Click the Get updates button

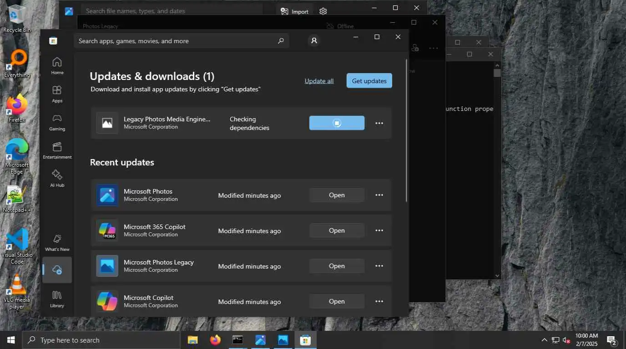pyautogui.click(x=369, y=81)
